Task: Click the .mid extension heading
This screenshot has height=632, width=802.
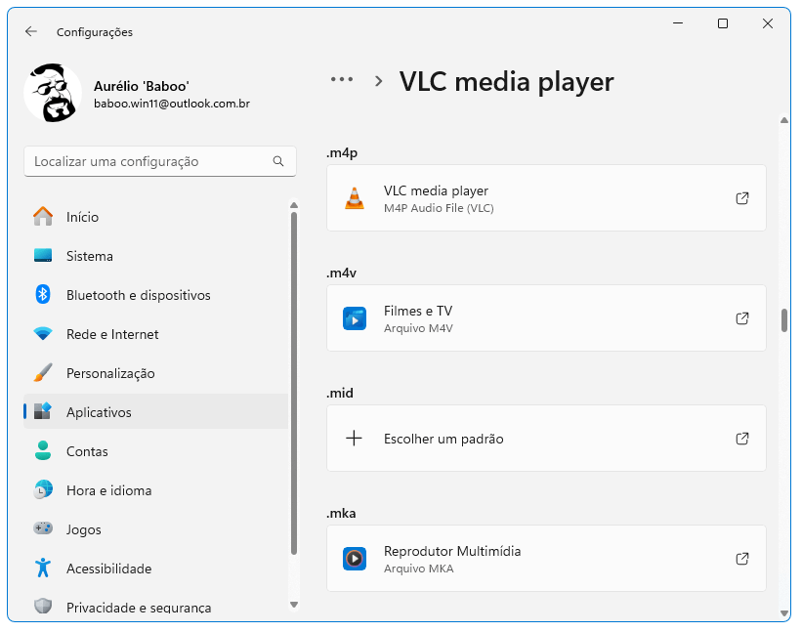Action: pos(340,393)
